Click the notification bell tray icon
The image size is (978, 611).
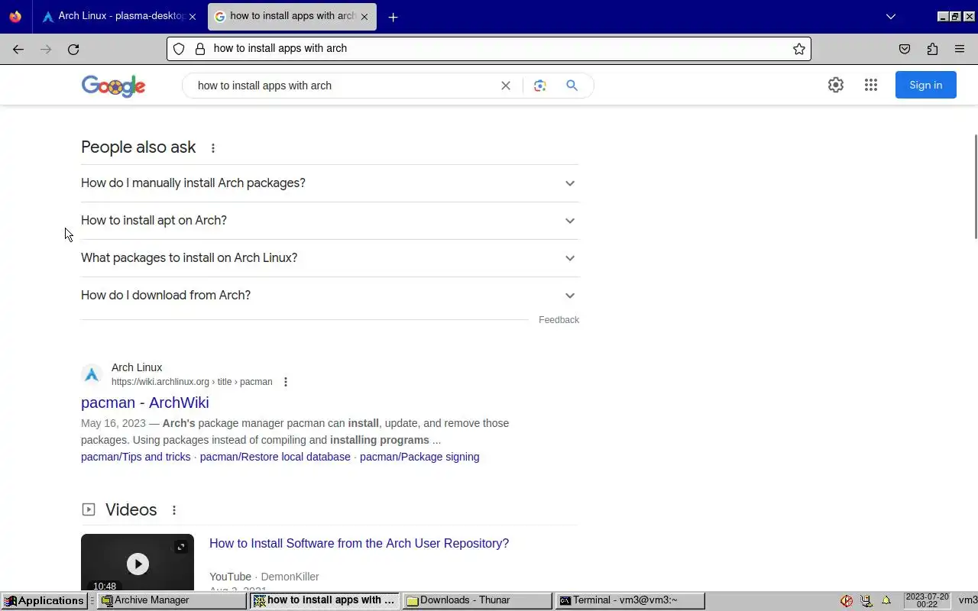click(x=886, y=600)
